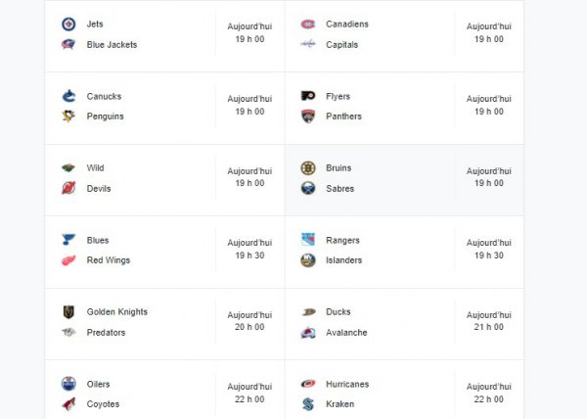Viewport: 587px width, 419px height.
Task: Open the Wild team name link
Action: click(95, 168)
